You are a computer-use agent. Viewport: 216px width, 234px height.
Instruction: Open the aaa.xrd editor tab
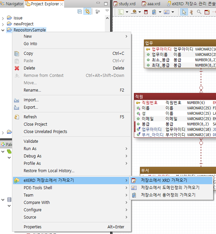point(151,4)
